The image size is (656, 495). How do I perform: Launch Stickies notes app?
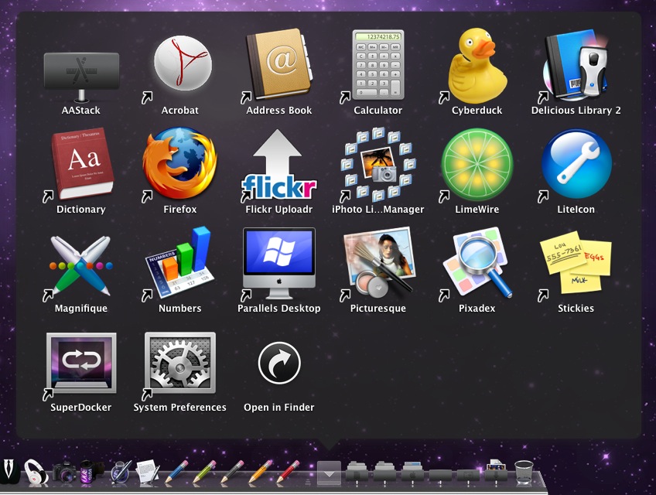point(576,263)
